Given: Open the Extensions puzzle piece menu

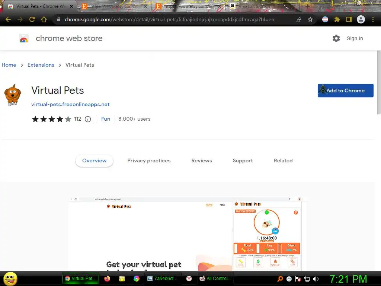Looking at the screenshot, I should pyautogui.click(x=337, y=19).
